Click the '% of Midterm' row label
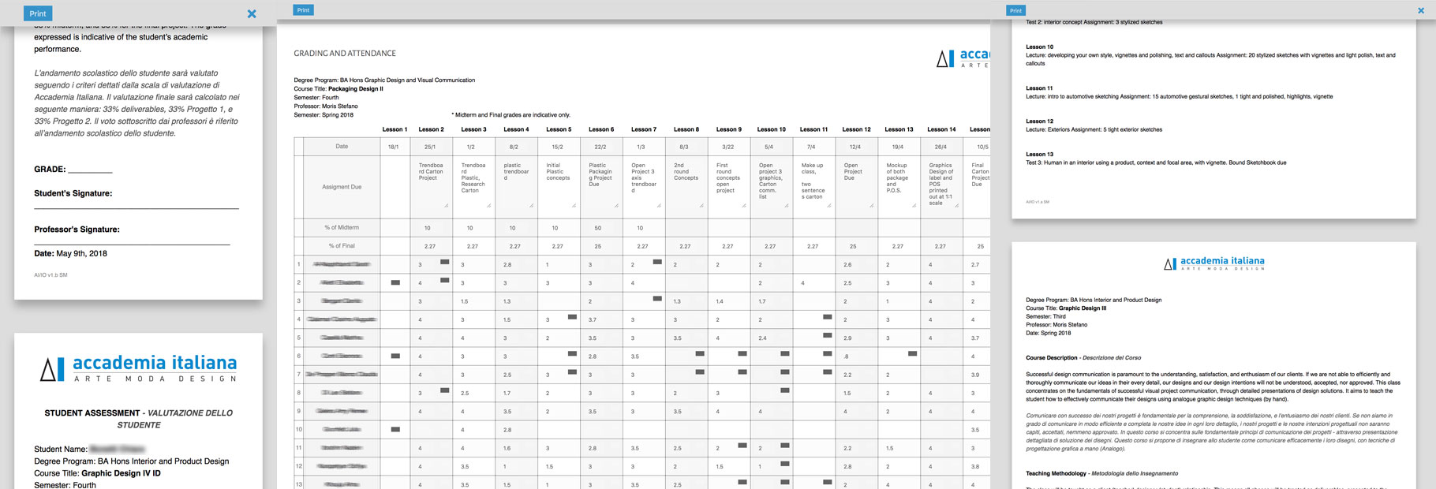This screenshot has height=489, width=1436. point(342,227)
